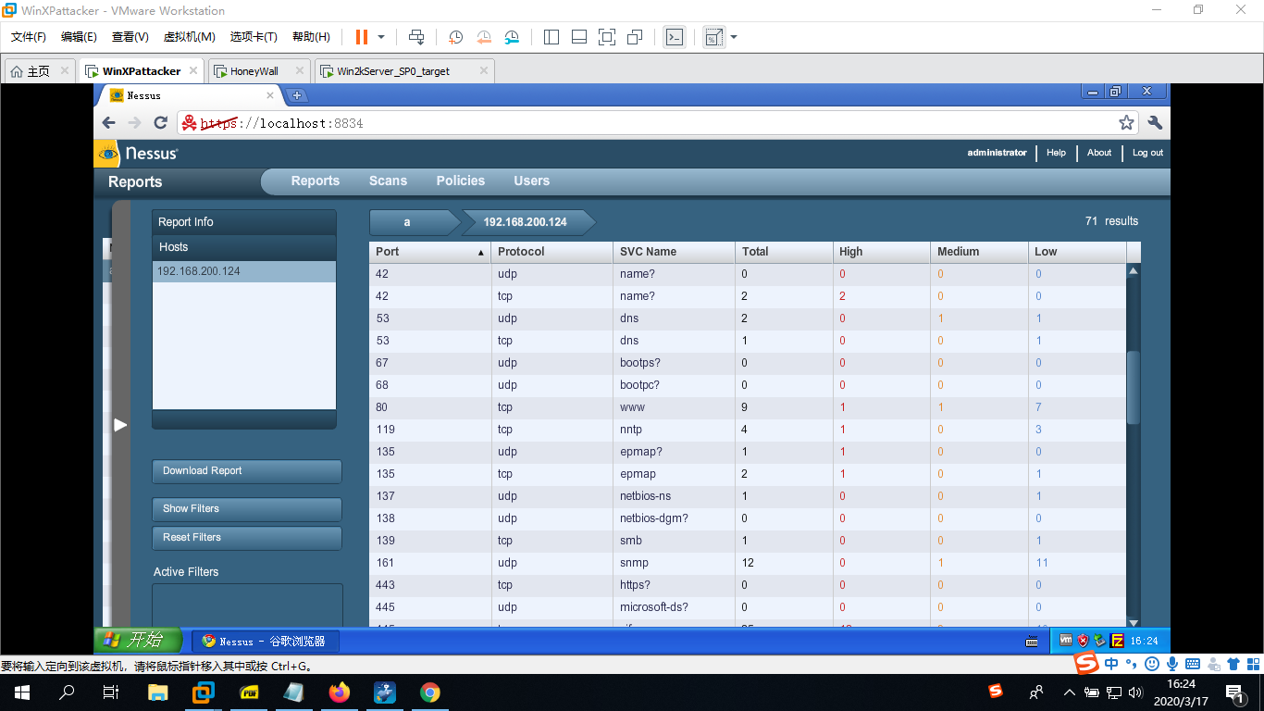Click the About link in Nessus header

[1099, 153]
